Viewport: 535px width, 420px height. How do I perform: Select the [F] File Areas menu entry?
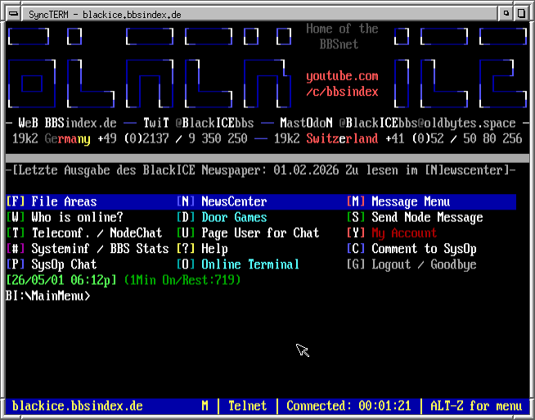[x=52, y=201]
